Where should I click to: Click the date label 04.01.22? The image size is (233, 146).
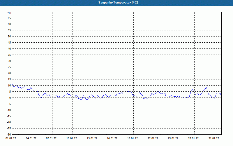(31, 138)
